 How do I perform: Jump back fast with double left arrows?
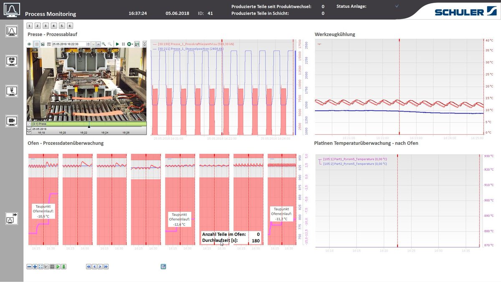pos(89,267)
